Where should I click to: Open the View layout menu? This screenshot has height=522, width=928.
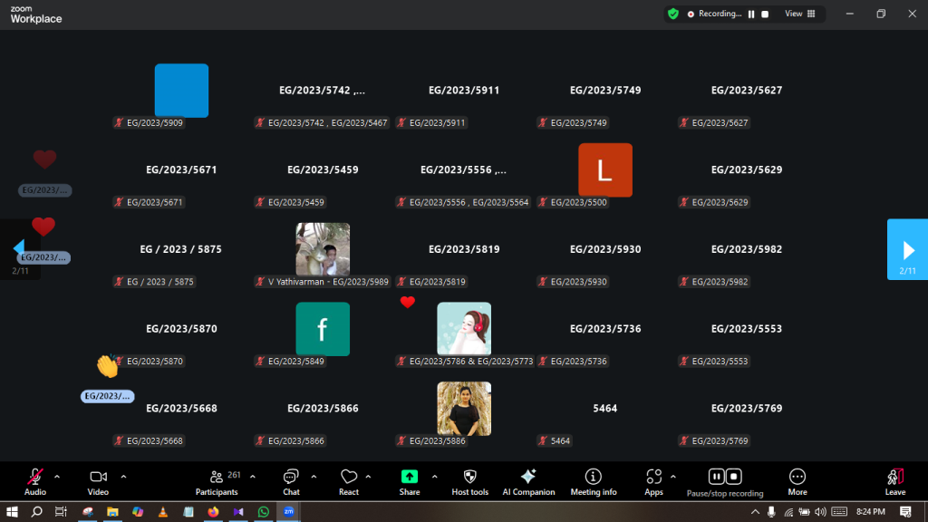799,14
